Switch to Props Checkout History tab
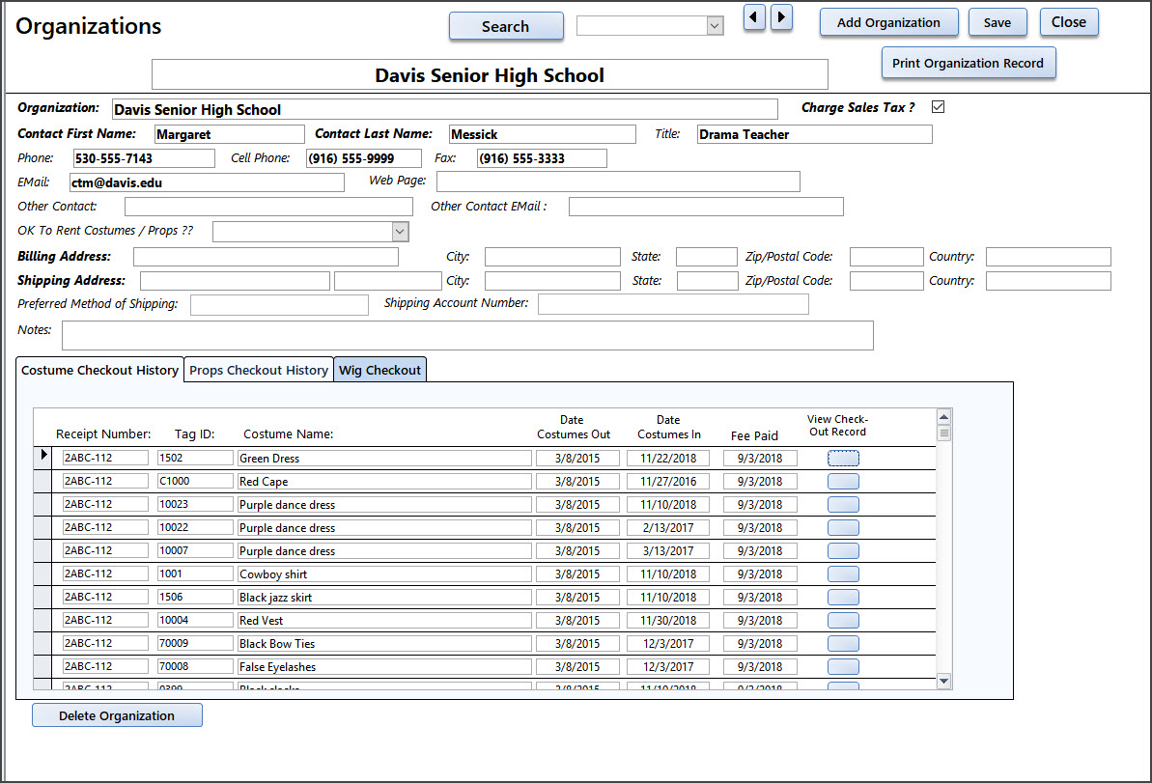The width and height of the screenshot is (1152, 783). pos(259,370)
